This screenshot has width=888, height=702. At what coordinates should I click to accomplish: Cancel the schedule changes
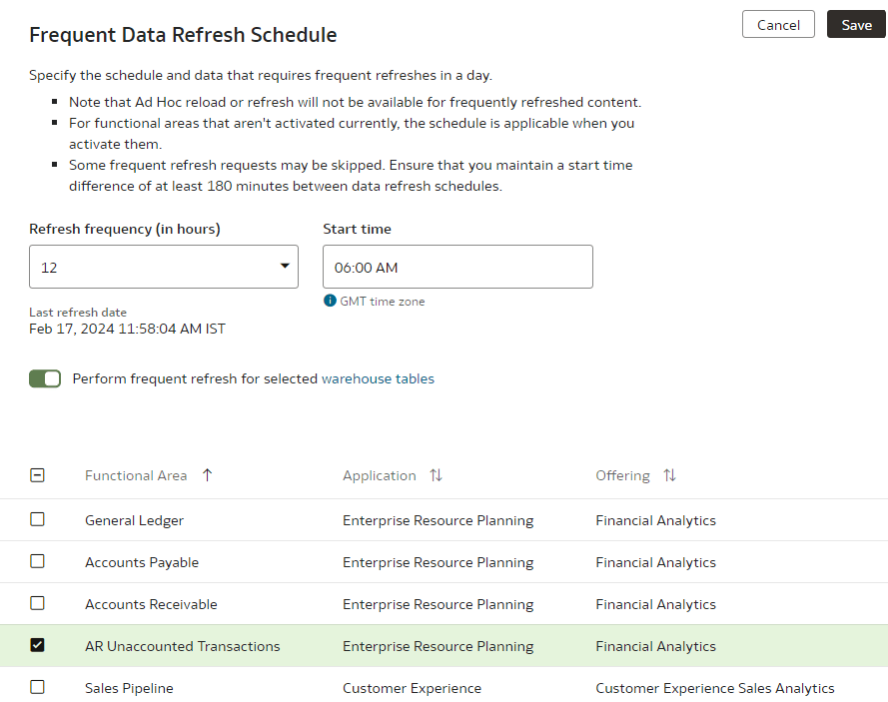tap(778, 25)
